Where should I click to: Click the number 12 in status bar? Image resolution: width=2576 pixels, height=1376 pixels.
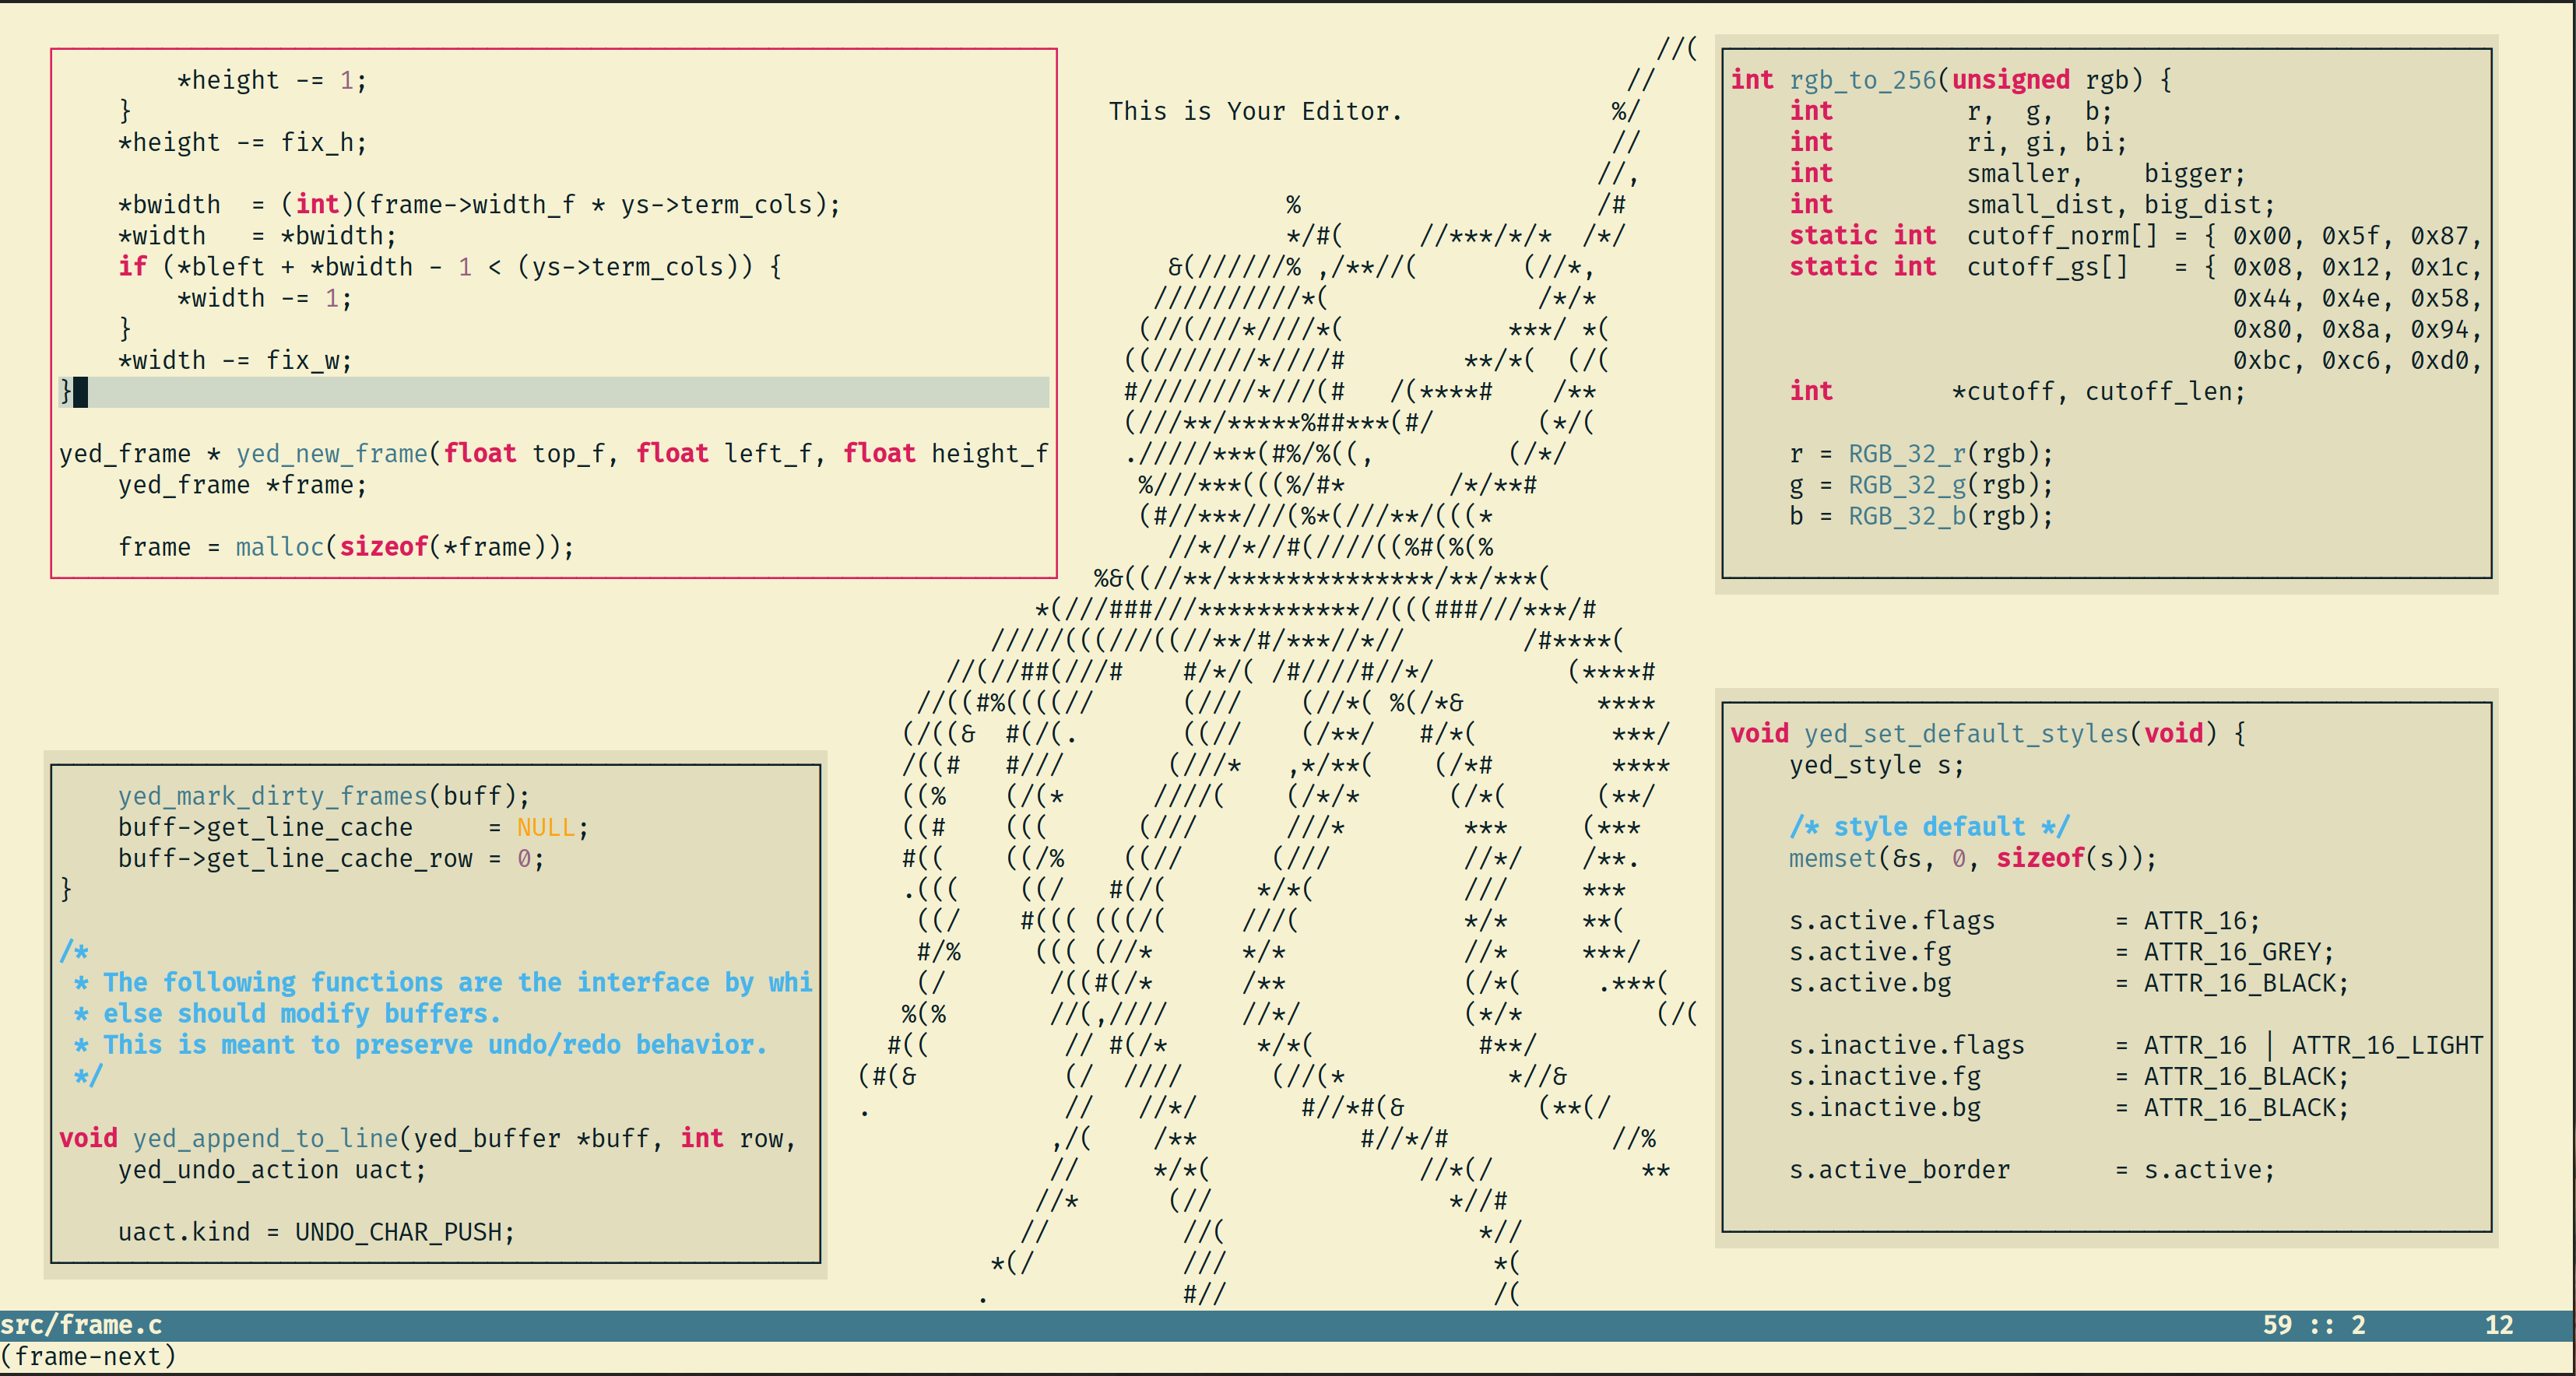(2498, 1325)
